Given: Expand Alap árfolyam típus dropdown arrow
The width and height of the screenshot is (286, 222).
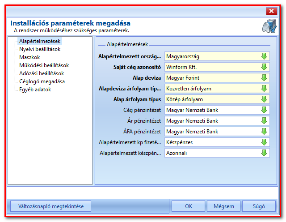Looking at the screenshot, I should pyautogui.click(x=264, y=99).
